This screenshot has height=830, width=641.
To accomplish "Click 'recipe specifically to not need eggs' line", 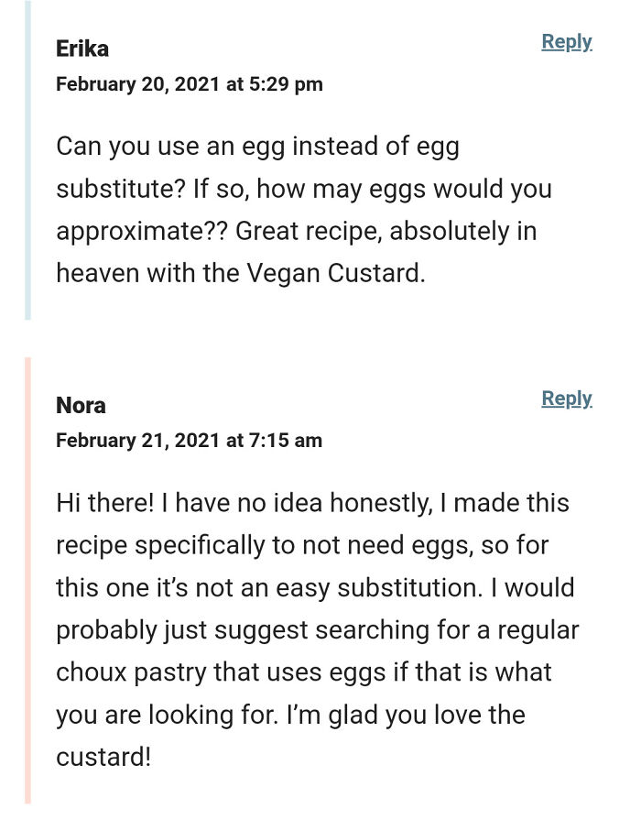I will (302, 546).
